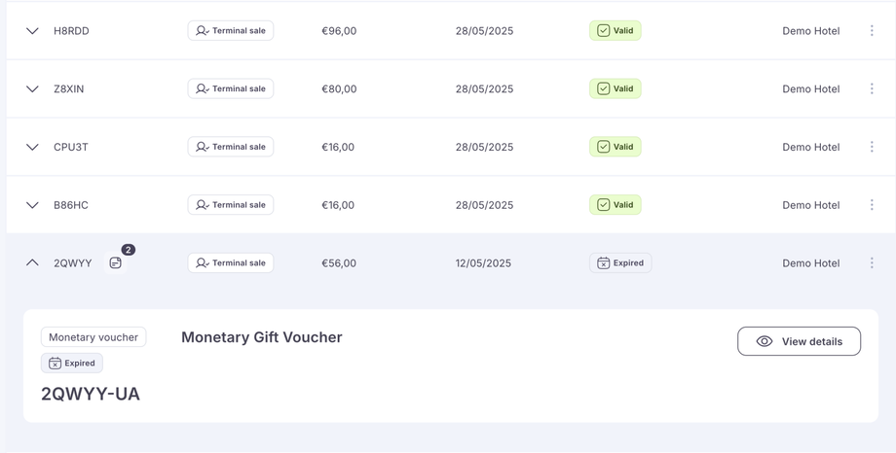The height and width of the screenshot is (453, 896).
Task: Open three-dot menu for voucher Z8XIN
Action: pos(872,88)
